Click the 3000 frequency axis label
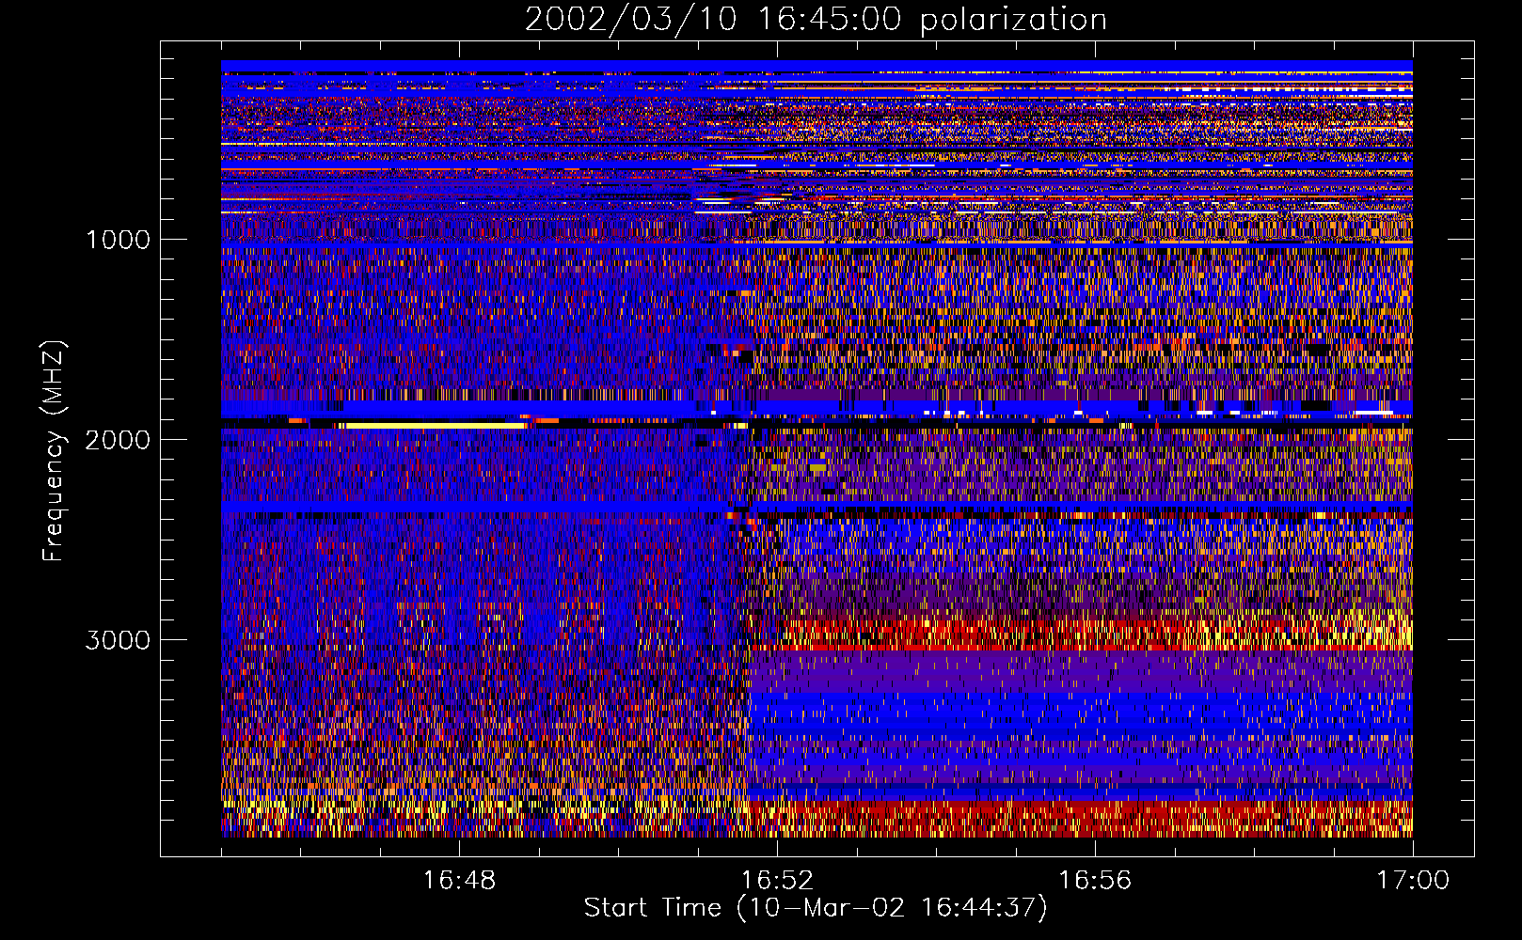This screenshot has width=1522, height=940. pos(118,640)
